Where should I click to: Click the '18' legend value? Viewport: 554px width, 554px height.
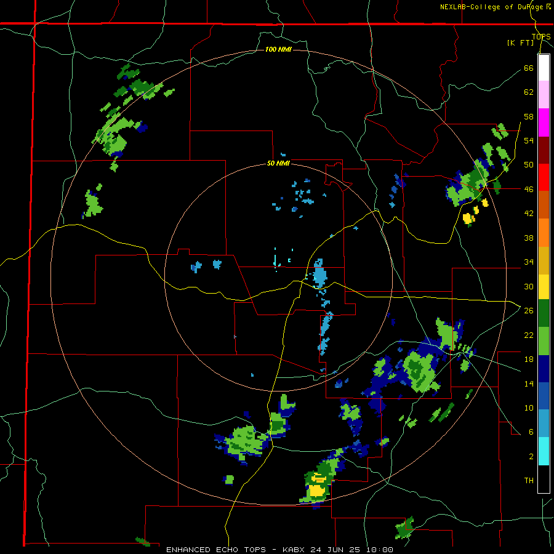click(529, 359)
